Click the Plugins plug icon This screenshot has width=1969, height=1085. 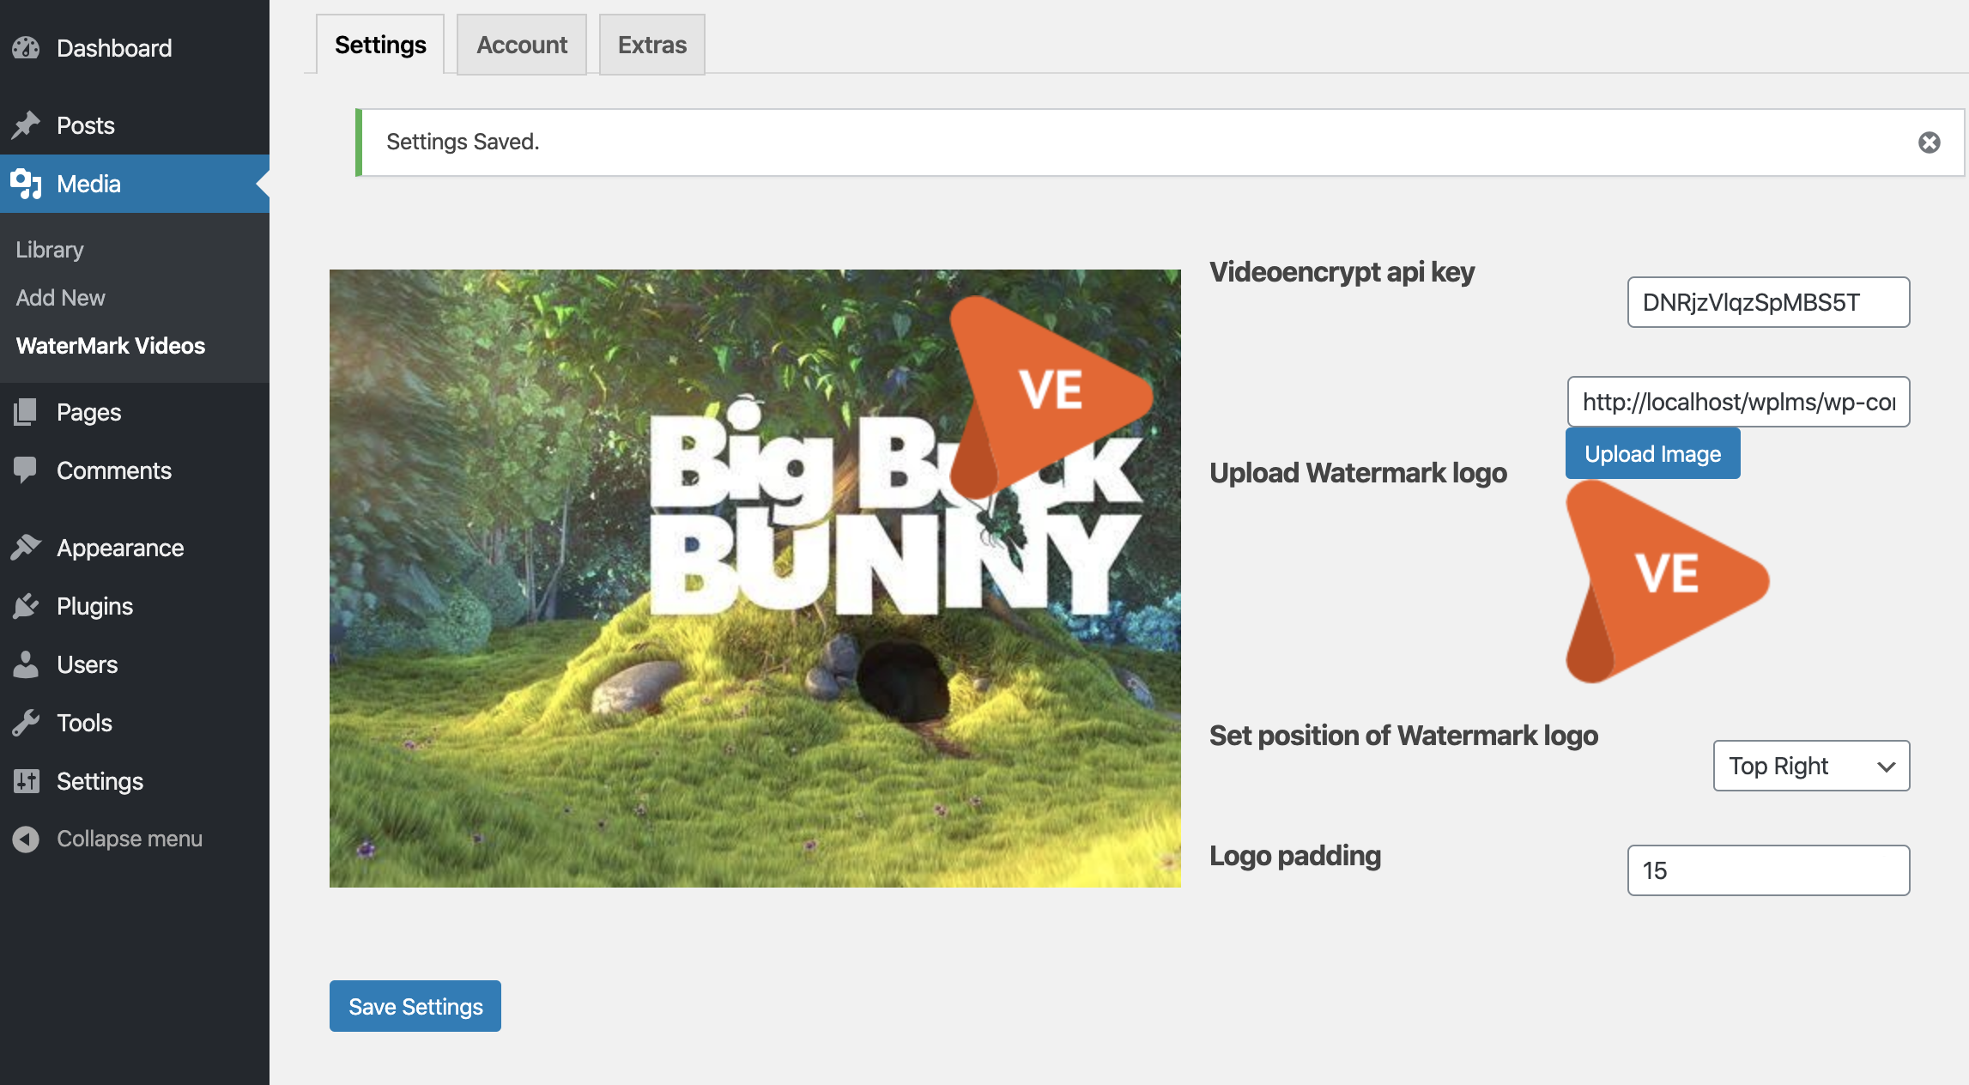click(x=26, y=606)
